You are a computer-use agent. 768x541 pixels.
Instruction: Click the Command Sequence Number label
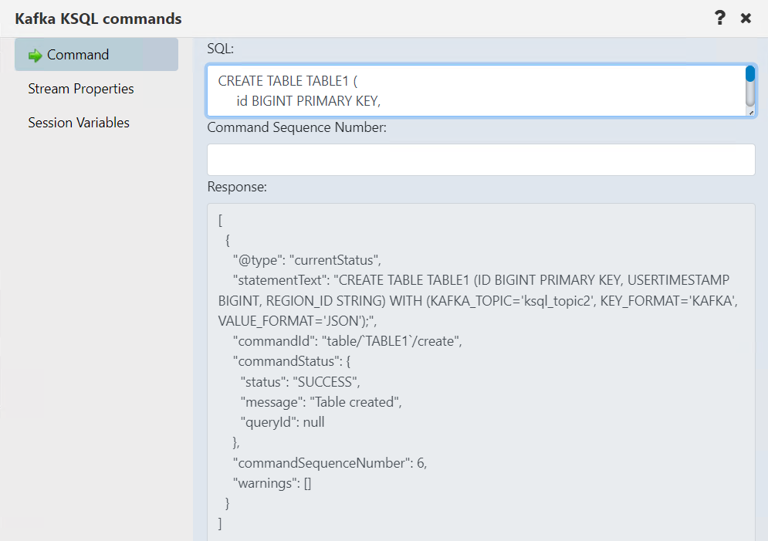pyautogui.click(x=297, y=127)
